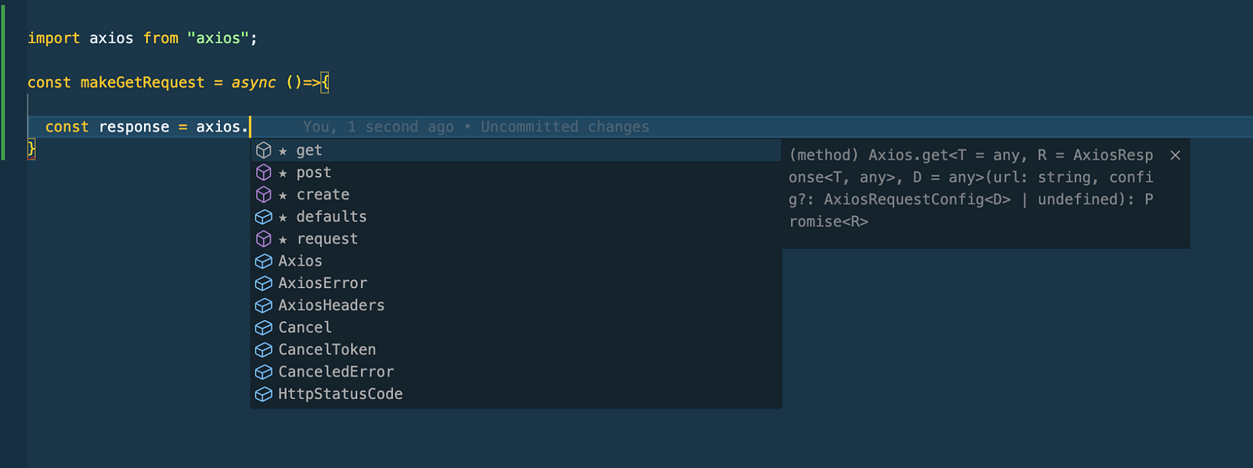Click the opening brace after the arrow
This screenshot has height=468, width=1253.
coord(325,83)
